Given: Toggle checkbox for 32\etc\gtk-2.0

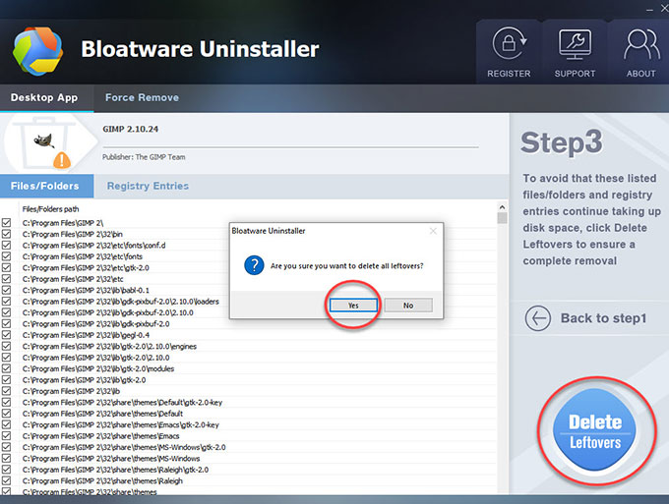Looking at the screenshot, I should click(7, 267).
